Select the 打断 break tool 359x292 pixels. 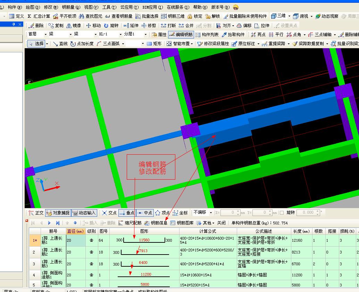pyautogui.click(x=168, y=26)
